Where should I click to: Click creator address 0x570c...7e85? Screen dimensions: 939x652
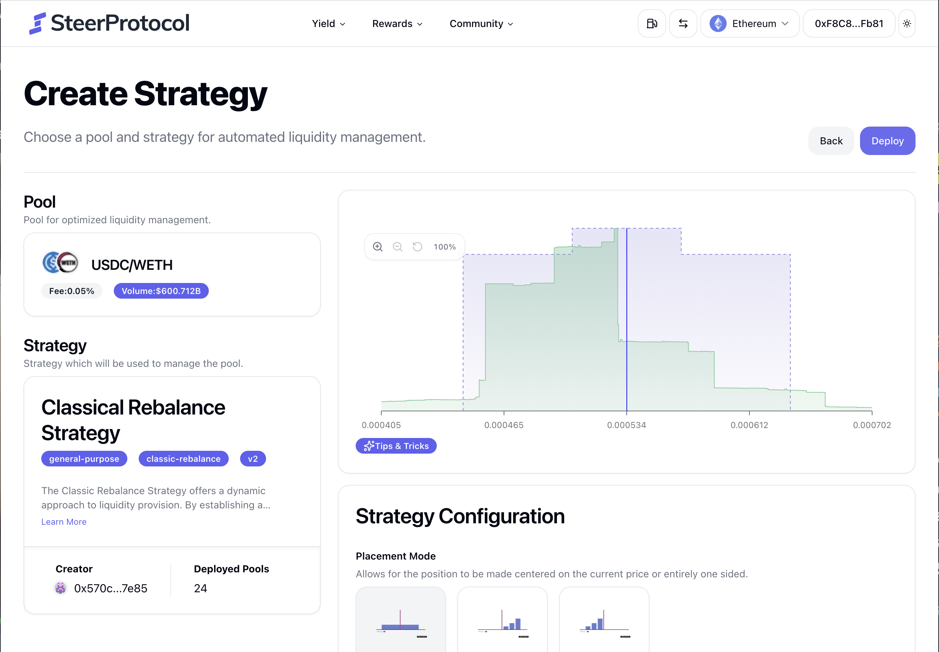110,588
